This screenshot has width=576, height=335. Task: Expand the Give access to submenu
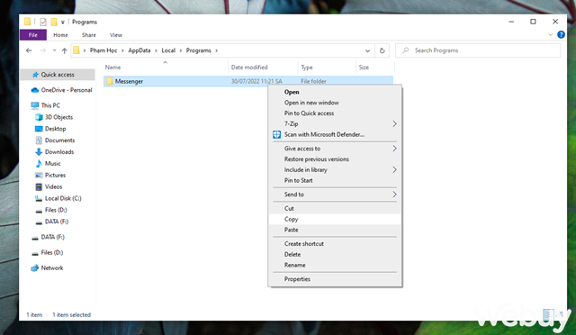pyautogui.click(x=335, y=149)
